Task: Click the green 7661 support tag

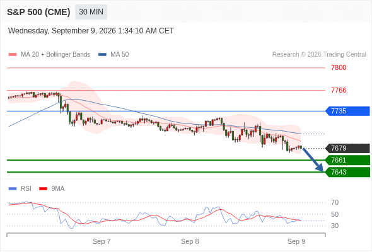Action: pos(347,160)
